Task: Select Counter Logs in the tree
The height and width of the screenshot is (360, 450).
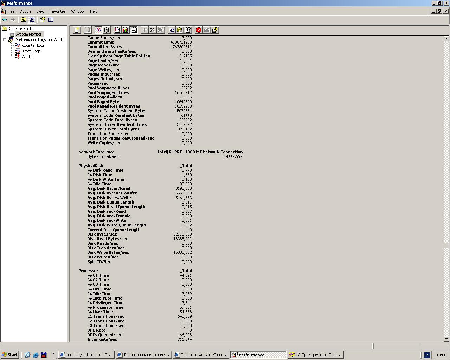Action: (33, 45)
